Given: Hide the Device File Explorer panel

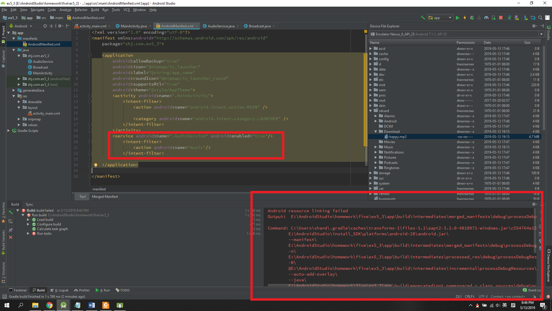Looking at the screenshot, I should point(542,26).
